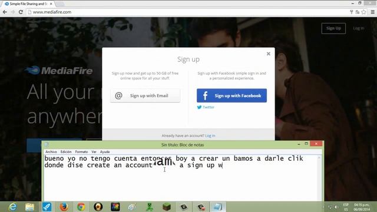Click Log In link in page header
Image resolution: width=377 pixels, height=212 pixels.
(359, 28)
